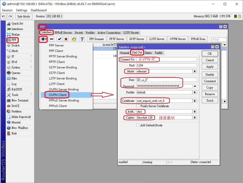Click the Copy button
This screenshot has width=243, height=183.
(210, 87)
